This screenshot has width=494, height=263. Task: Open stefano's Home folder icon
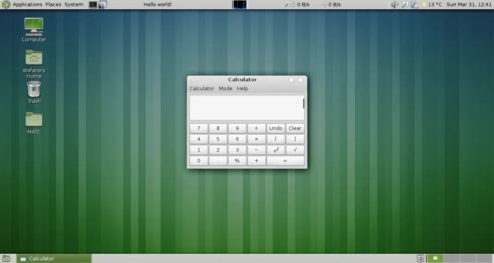click(x=34, y=58)
